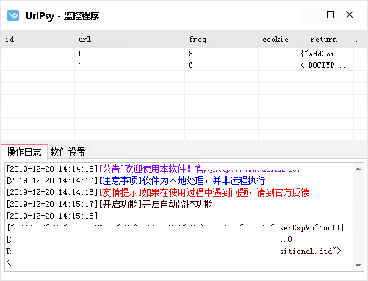Image resolution: width=368 pixels, height=281 pixels.
Task: Click the log scrollbar down arrow
Action: 358,266
